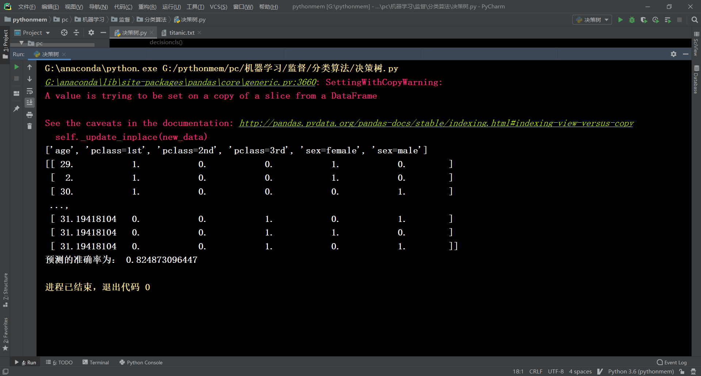Close the titanic.txt tab
Screen dimensions: 701x376
point(199,33)
